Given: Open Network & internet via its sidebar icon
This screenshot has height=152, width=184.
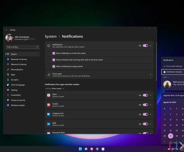Looking at the screenshot, I should [8, 64].
